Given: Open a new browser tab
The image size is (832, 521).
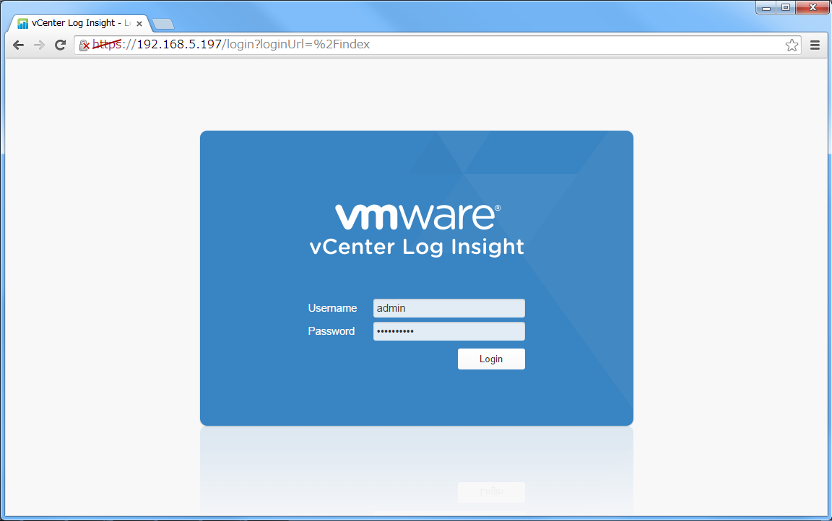Looking at the screenshot, I should pos(163,24).
